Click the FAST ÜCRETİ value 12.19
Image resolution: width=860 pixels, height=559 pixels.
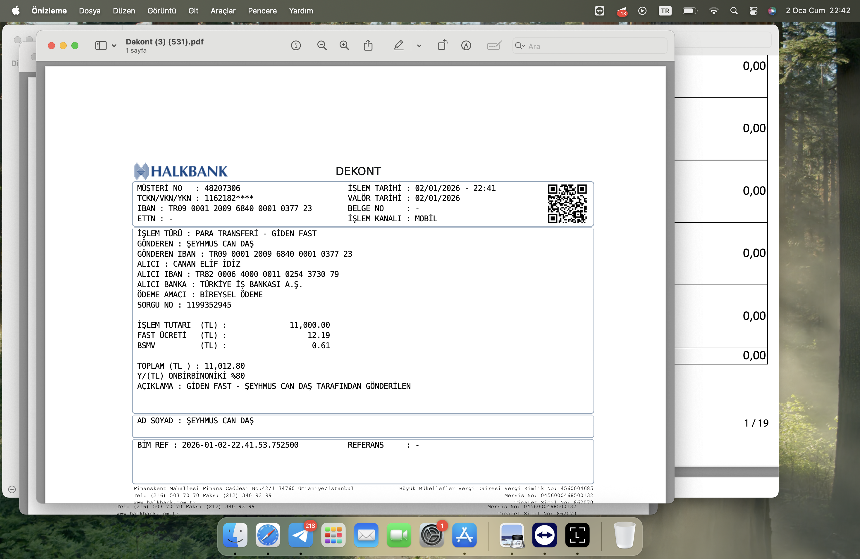tap(319, 335)
